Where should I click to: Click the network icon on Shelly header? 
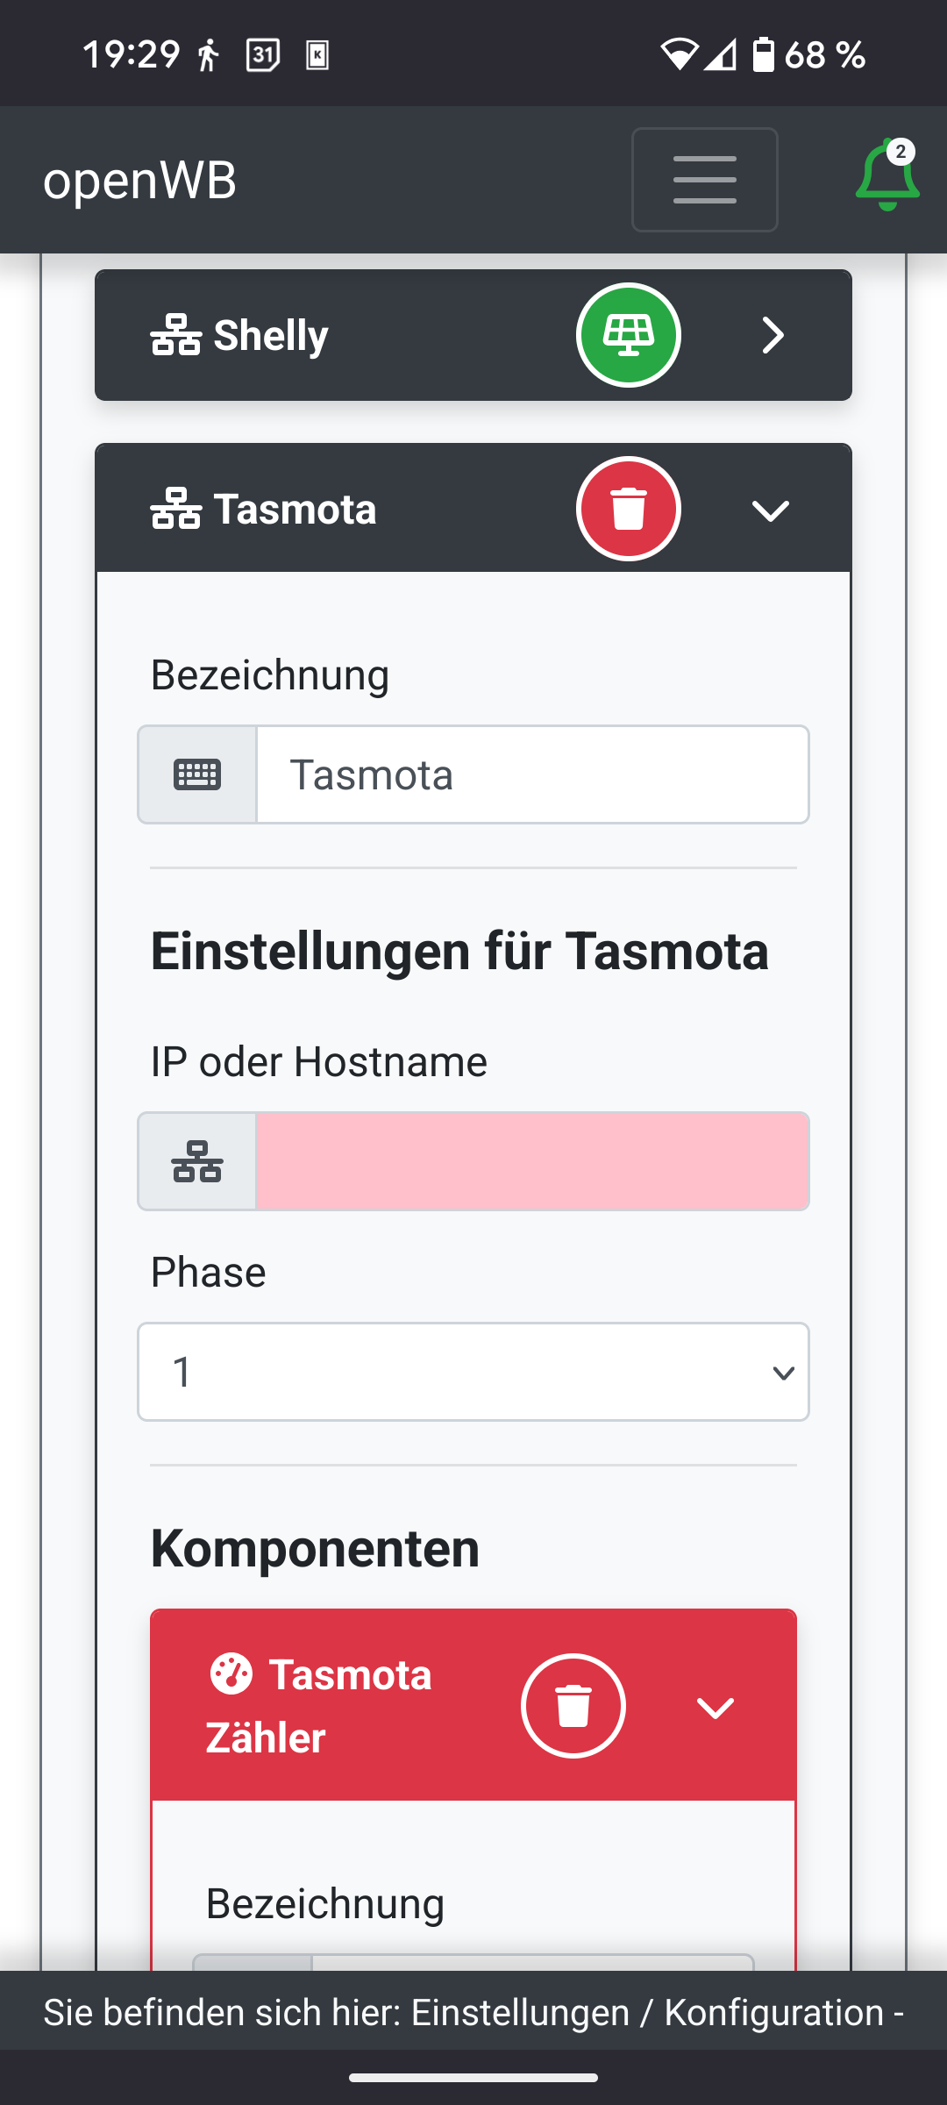click(x=175, y=335)
